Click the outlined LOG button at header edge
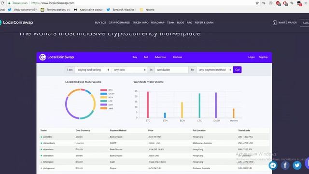The width and height of the screenshot is (309, 174). pos(305,23)
